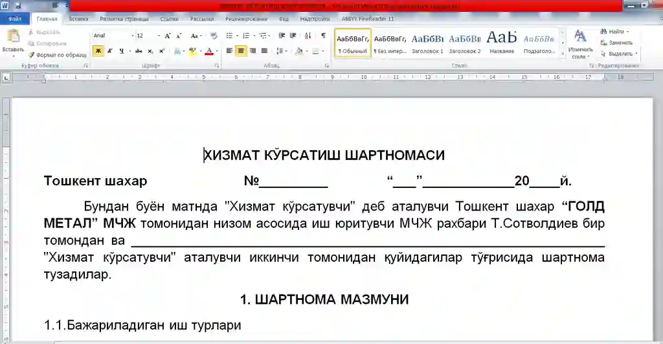Toggle Justify paragraph alignment

click(264, 51)
